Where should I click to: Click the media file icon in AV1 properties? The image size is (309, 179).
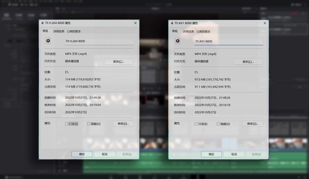[178, 41]
